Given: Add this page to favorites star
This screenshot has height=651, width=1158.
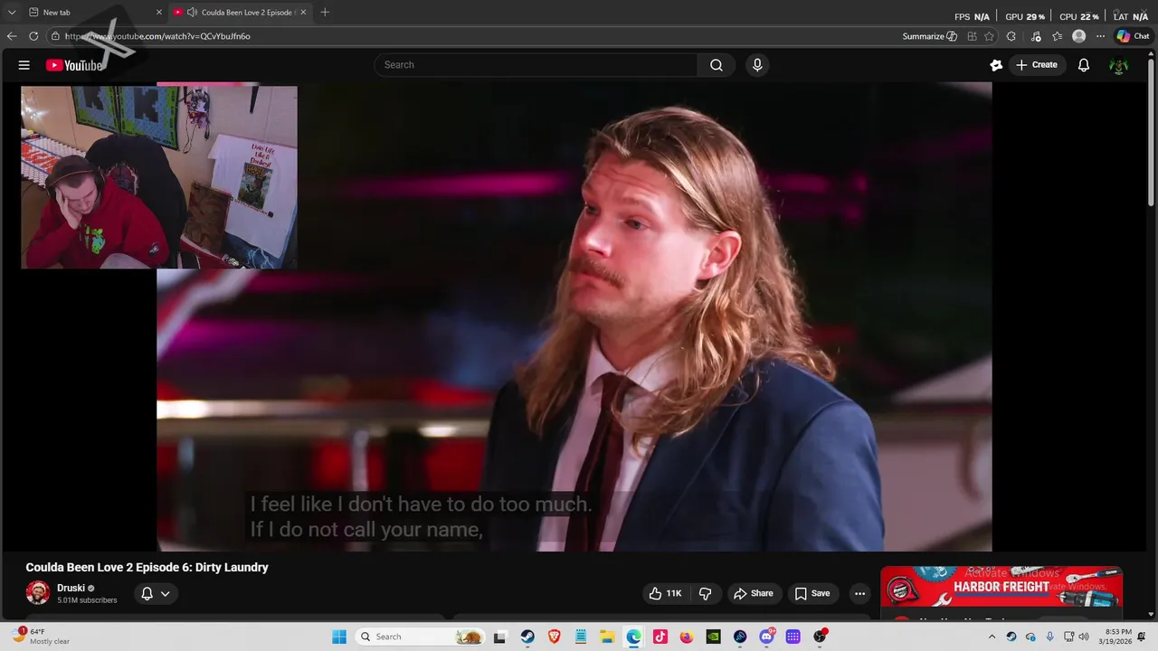Looking at the screenshot, I should [x=989, y=36].
